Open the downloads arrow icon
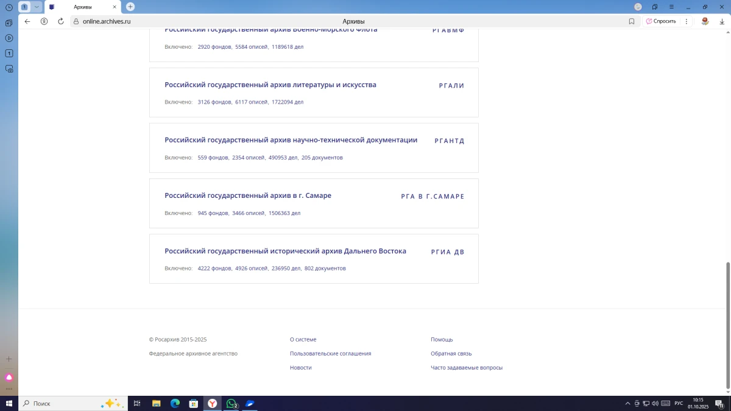Screen dimensions: 731x411 [722, 21]
